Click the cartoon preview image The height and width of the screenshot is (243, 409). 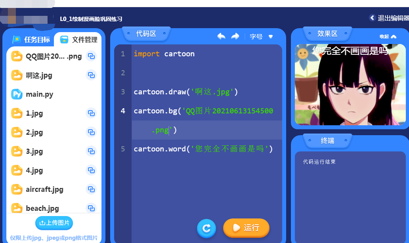coord(350,84)
